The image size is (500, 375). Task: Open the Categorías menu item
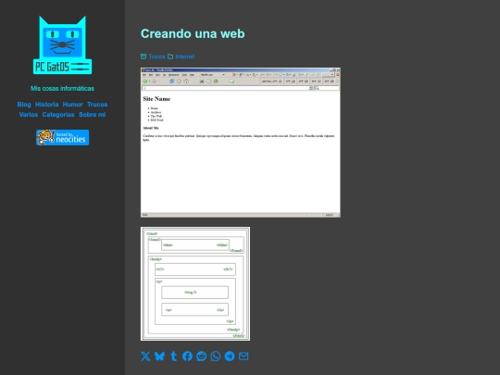(x=58, y=115)
